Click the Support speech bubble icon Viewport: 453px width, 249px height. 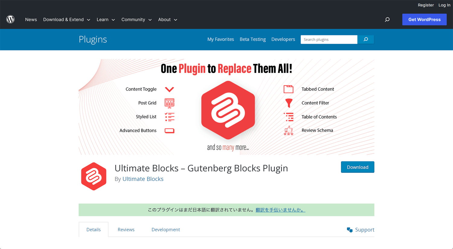(350, 230)
